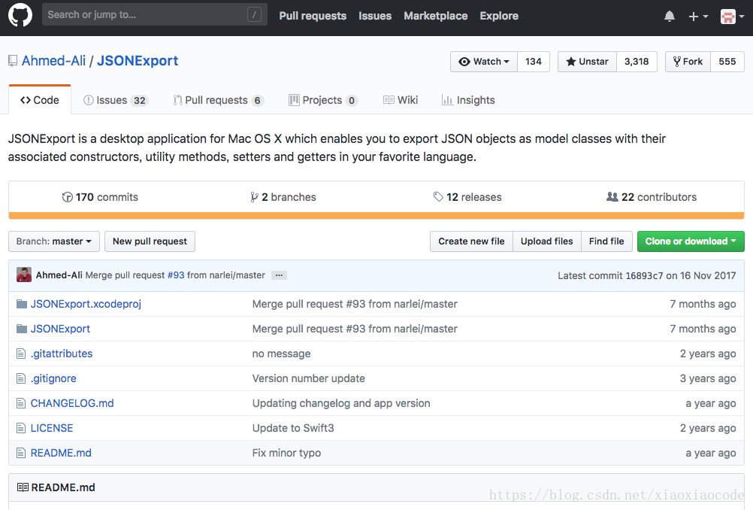The height and width of the screenshot is (510, 753).
Task: Open pull request #93 link in commit bar
Action: [176, 275]
